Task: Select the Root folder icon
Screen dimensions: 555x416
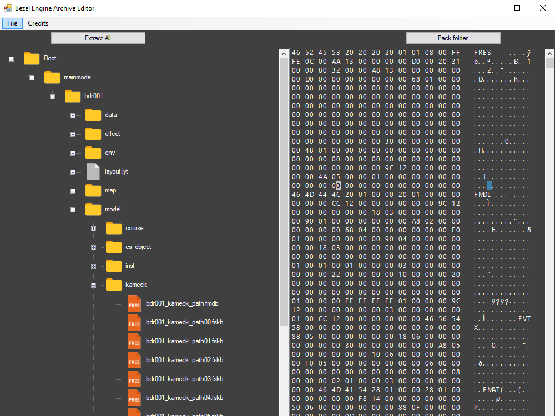Action: point(32,58)
